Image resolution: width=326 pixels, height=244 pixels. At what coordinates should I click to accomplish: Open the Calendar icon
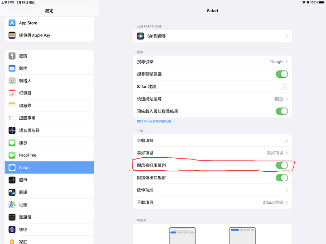point(12,93)
